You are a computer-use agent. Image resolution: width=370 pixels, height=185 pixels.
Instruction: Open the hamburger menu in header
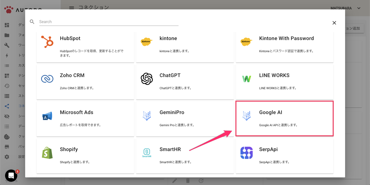coord(72,8)
